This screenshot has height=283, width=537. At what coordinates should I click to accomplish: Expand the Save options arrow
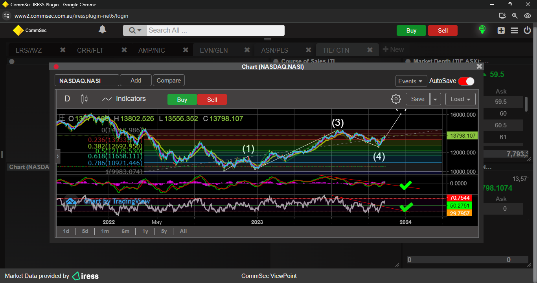tap(435, 99)
